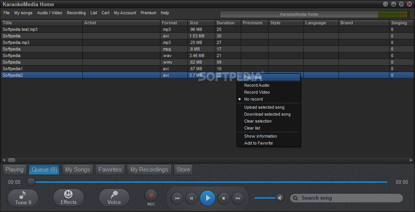Select the No record option
The height and width of the screenshot is (212, 415).
(x=269, y=99)
